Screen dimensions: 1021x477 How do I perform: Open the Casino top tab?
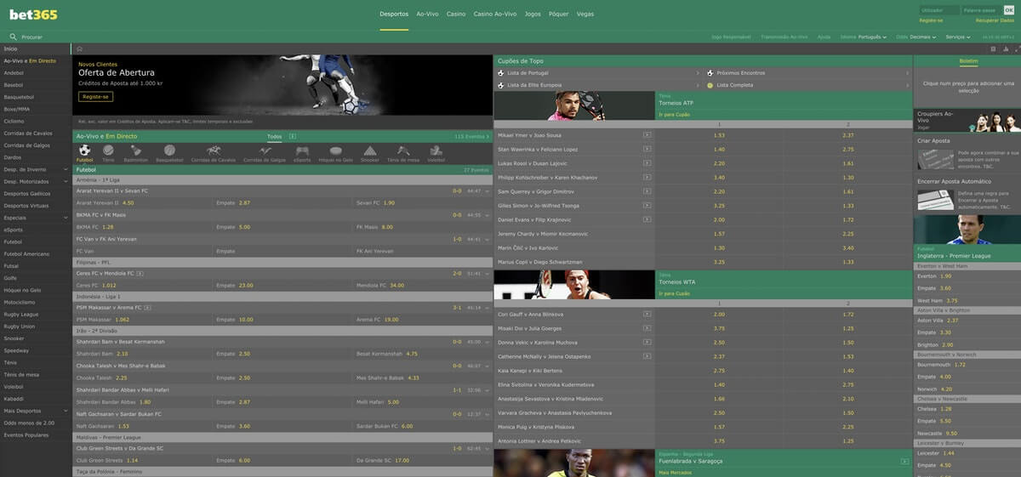click(x=456, y=14)
